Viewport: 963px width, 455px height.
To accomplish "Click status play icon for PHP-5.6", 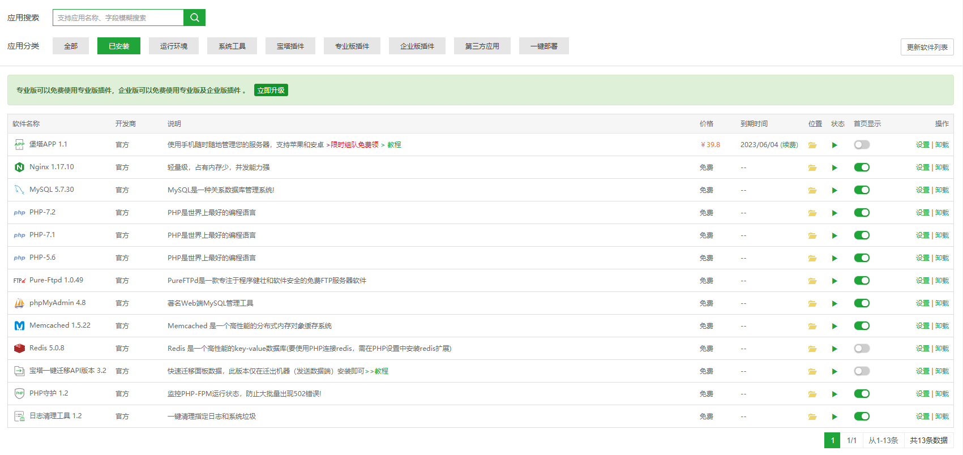I will pos(834,258).
